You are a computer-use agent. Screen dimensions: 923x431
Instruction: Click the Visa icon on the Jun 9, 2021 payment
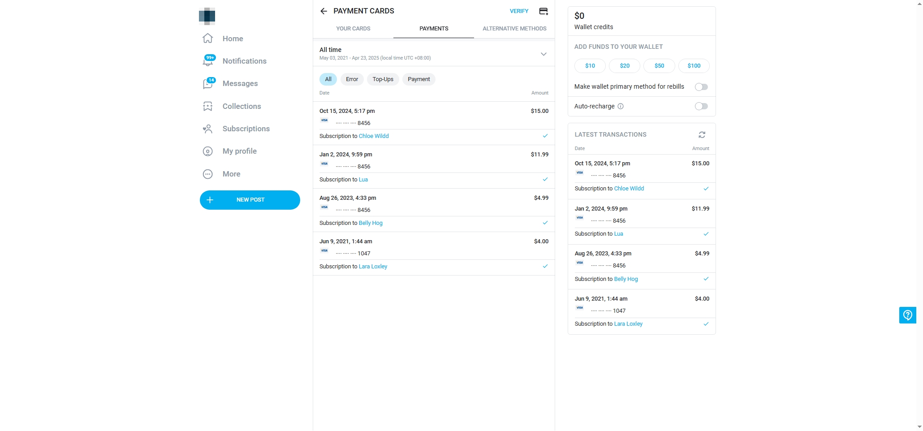click(x=324, y=250)
